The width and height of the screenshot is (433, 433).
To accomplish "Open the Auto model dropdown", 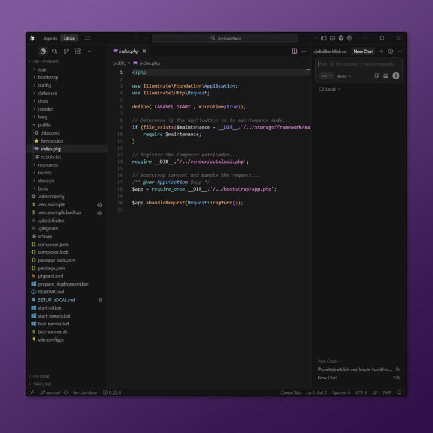I will click(x=345, y=76).
